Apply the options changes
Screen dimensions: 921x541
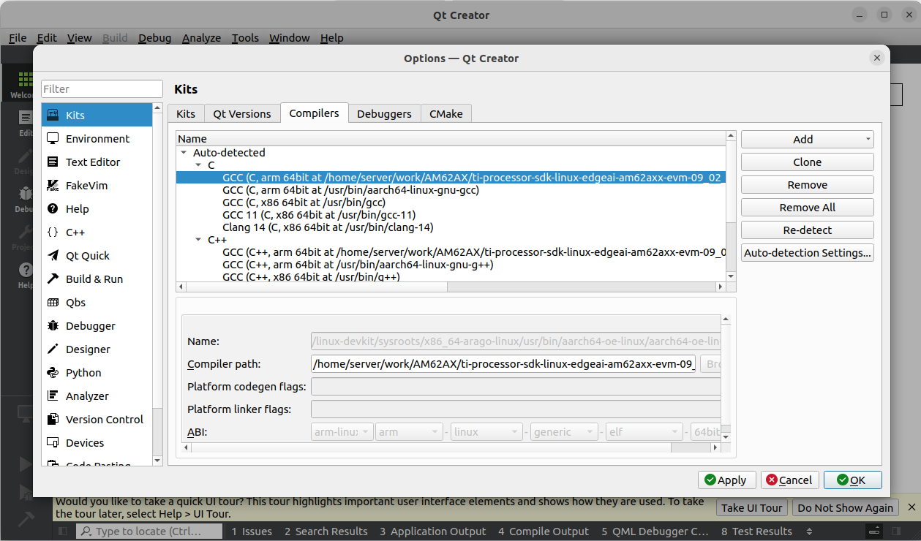click(727, 480)
